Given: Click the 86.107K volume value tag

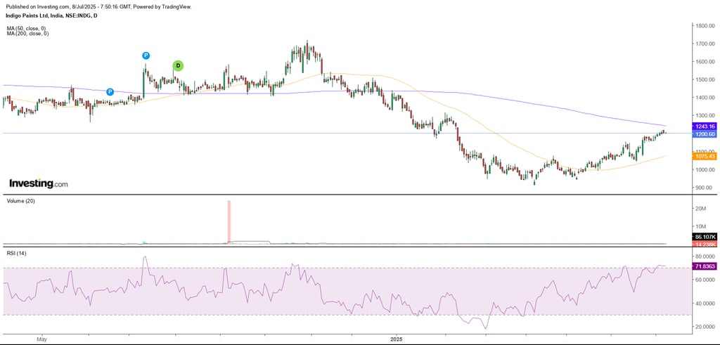Looking at the screenshot, I should pos(703,237).
